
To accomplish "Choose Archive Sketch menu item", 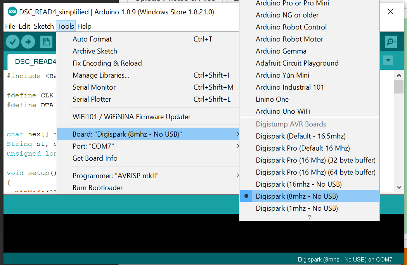I will coord(148,51).
